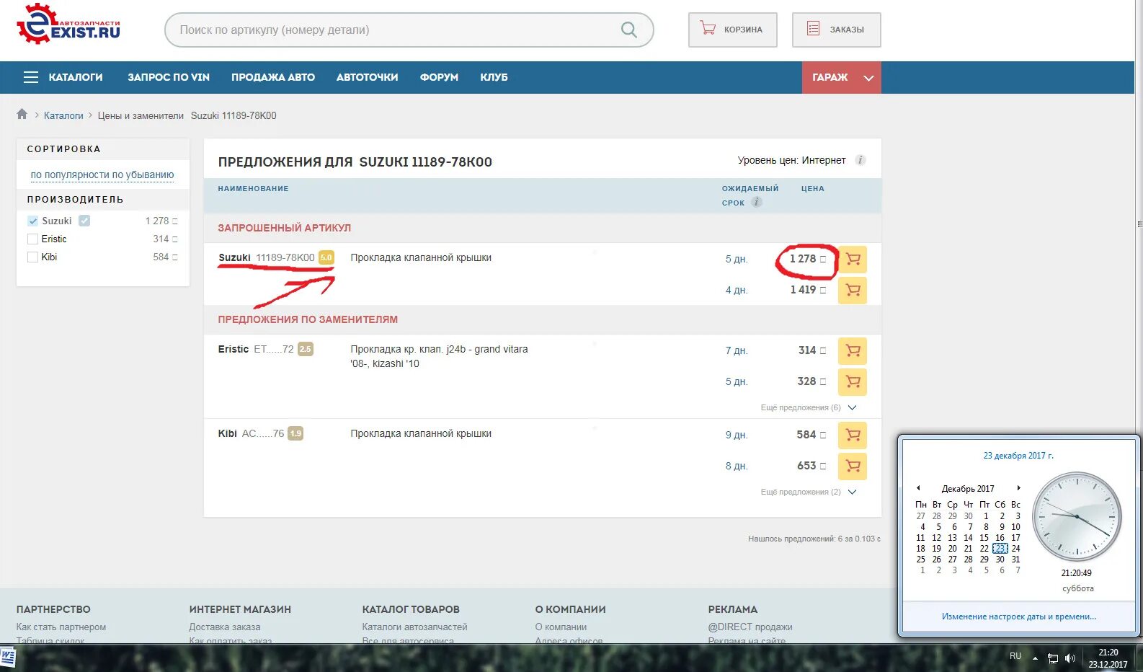This screenshot has height=672, width=1143.
Task: Open Доставка заказа footer link
Action: [x=225, y=627]
